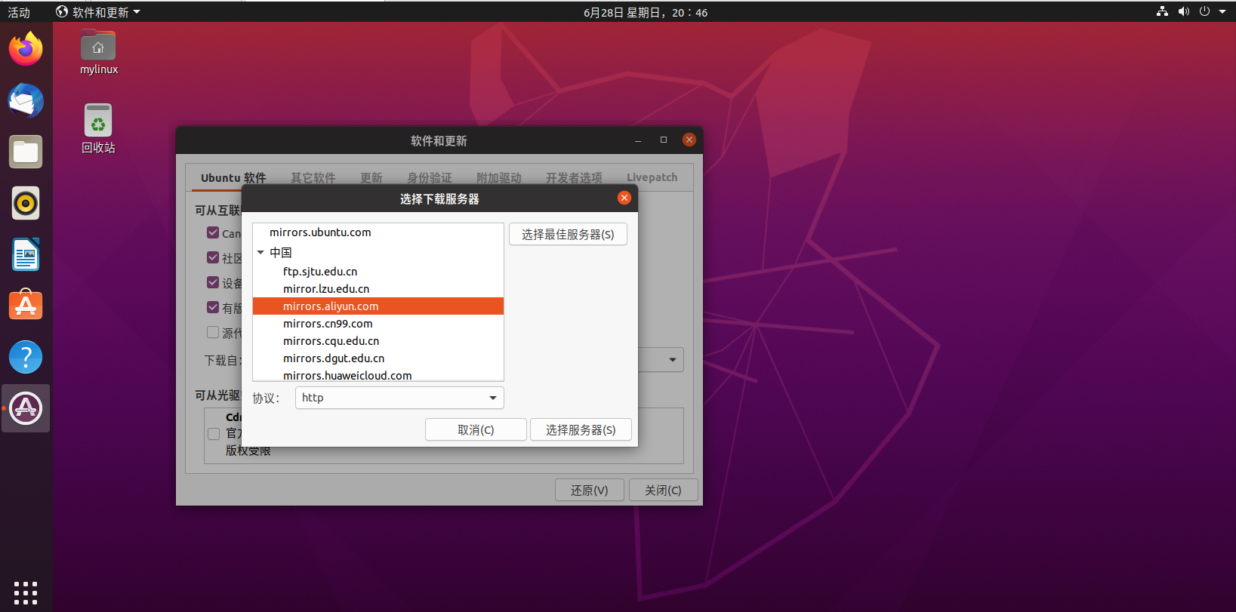Enable the 源代码 checkbox

tap(213, 332)
